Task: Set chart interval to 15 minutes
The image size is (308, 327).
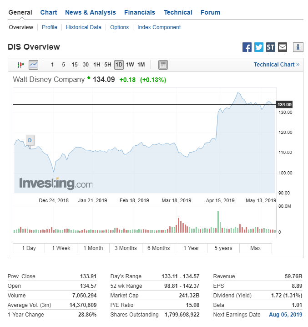Action: tap(75, 65)
